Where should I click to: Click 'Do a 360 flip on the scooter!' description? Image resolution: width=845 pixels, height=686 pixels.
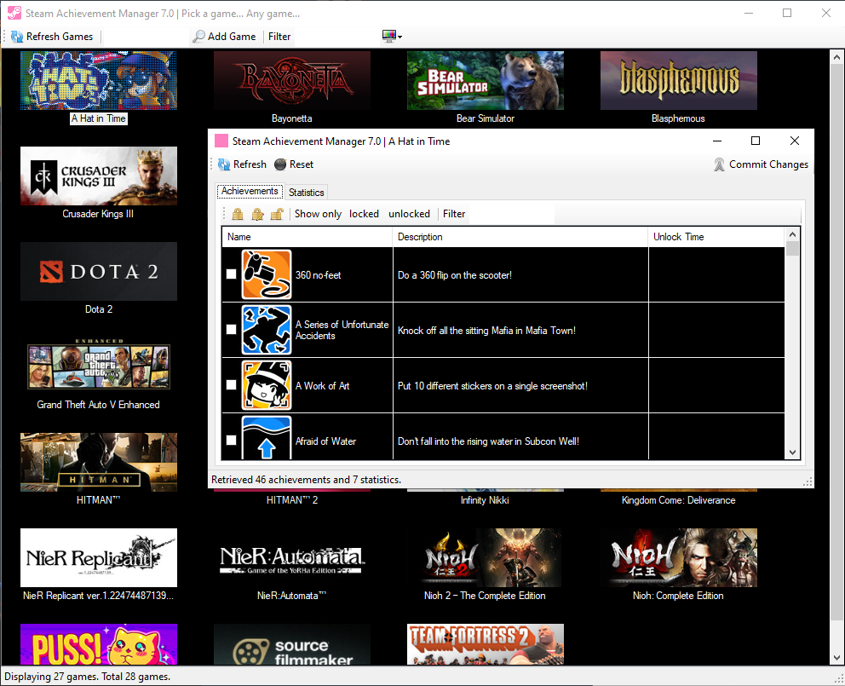tap(455, 275)
